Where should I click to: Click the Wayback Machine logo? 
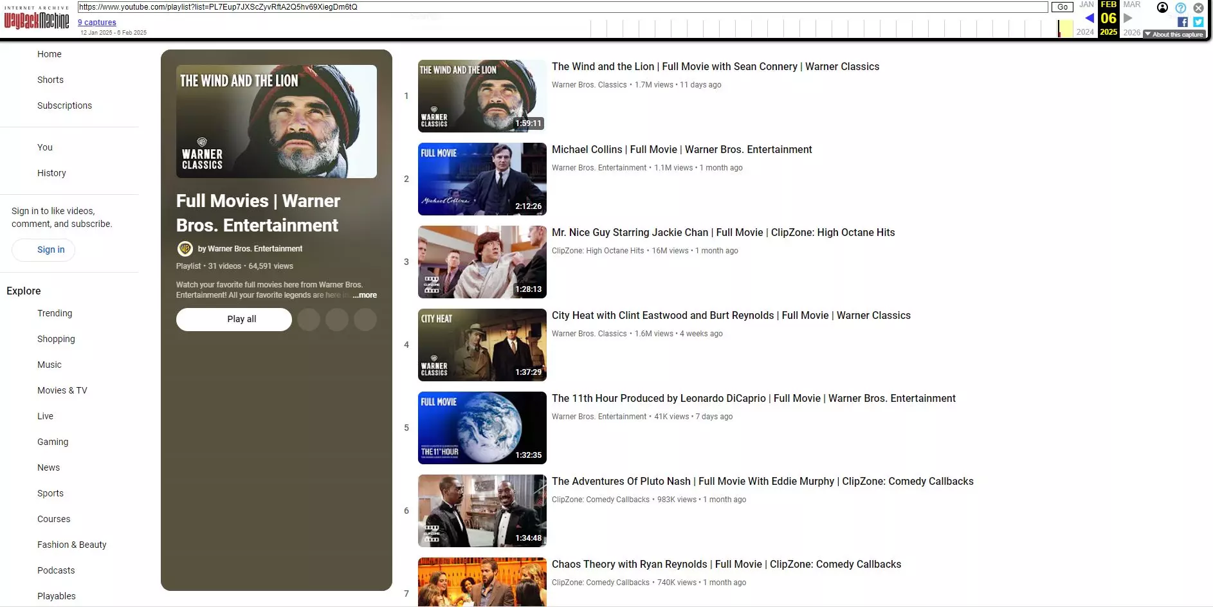37,19
